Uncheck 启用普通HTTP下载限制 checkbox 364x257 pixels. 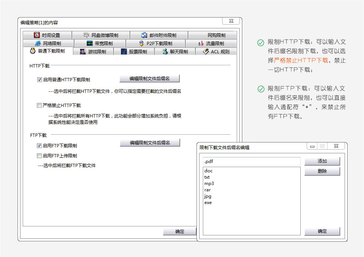39,79
